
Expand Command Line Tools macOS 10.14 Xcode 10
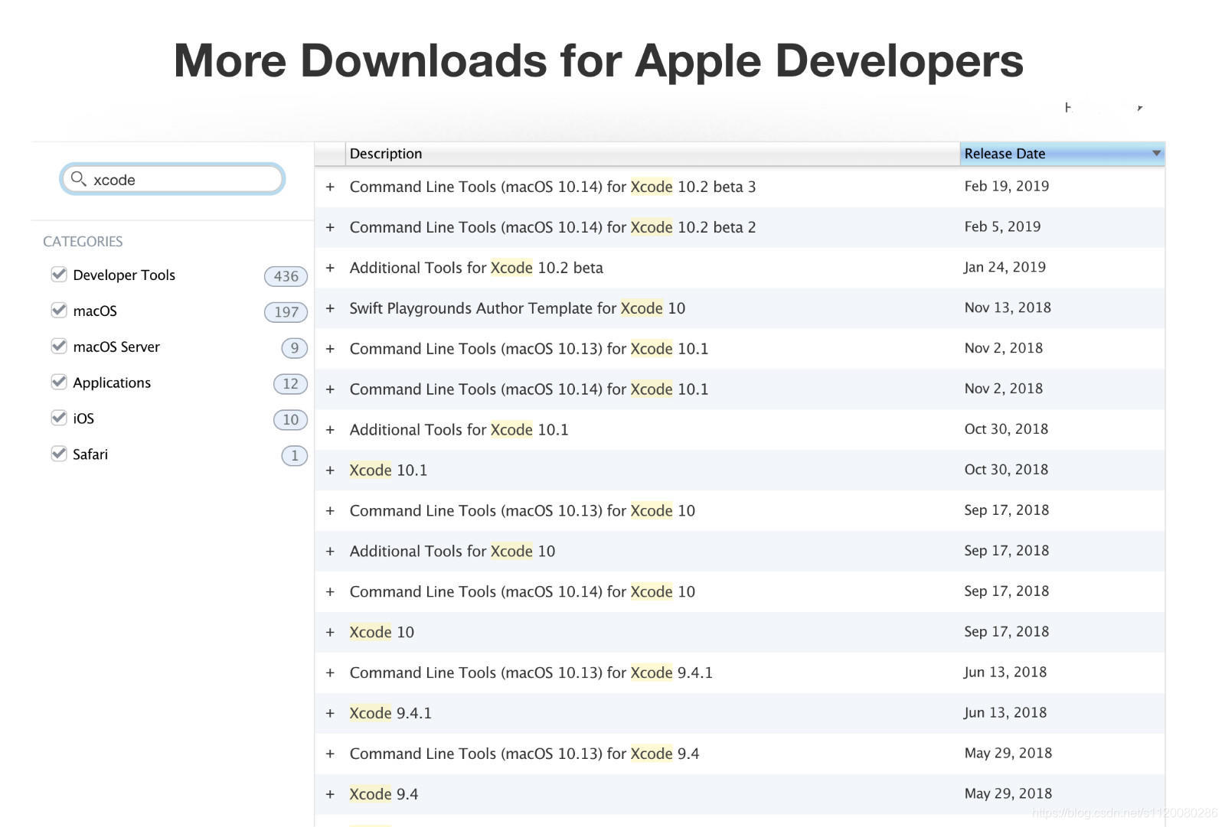pyautogui.click(x=330, y=592)
